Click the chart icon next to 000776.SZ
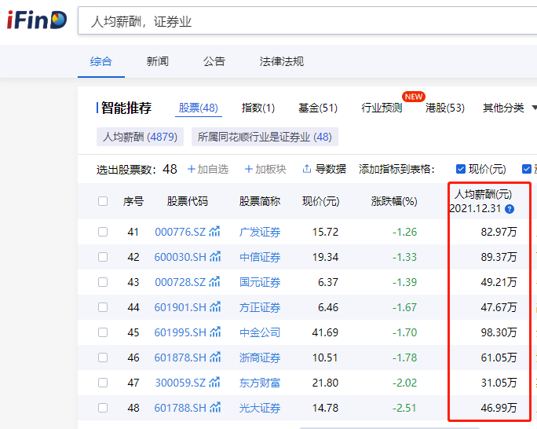Viewport: 537px width, 429px height. click(215, 232)
